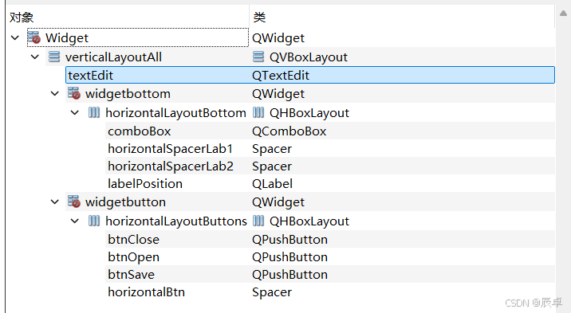Click Spacer class in horizontalBtn row
The image size is (571, 313).
(272, 292)
